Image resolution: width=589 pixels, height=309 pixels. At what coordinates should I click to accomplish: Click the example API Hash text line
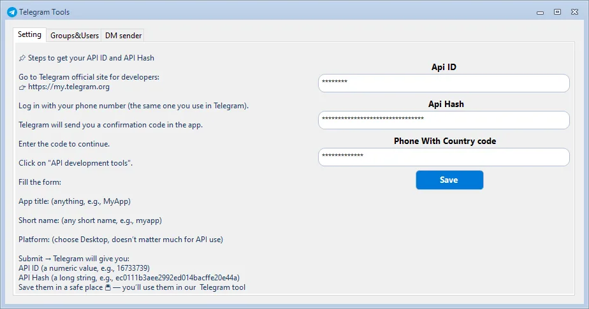click(x=129, y=278)
